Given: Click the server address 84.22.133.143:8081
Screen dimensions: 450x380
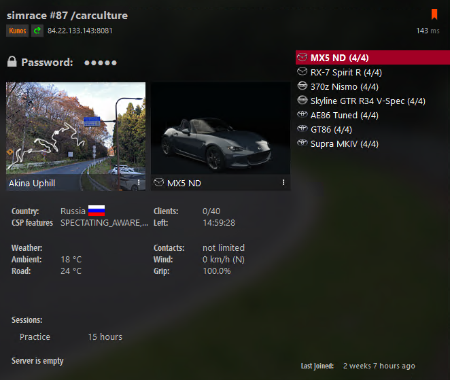Looking at the screenshot, I should coord(80,31).
